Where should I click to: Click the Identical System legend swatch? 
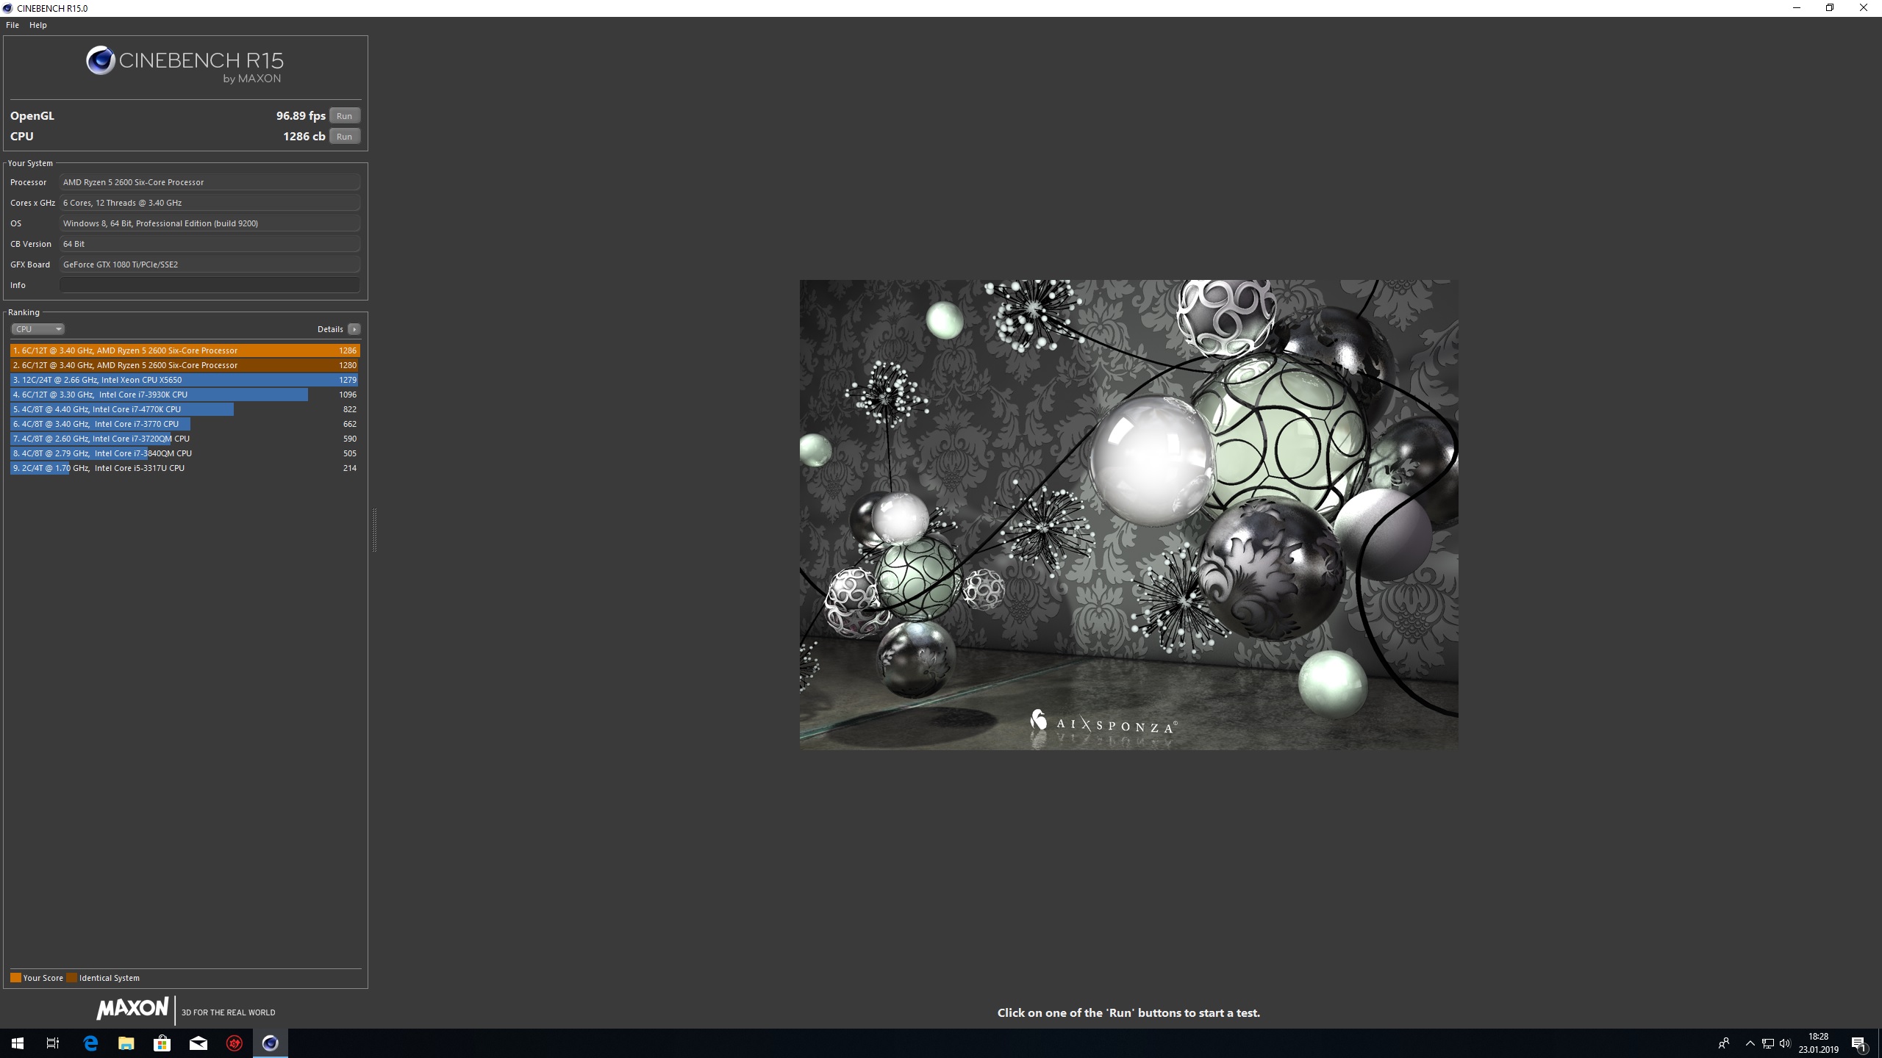tap(71, 978)
